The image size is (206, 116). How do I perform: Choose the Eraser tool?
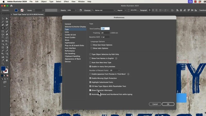7,35
